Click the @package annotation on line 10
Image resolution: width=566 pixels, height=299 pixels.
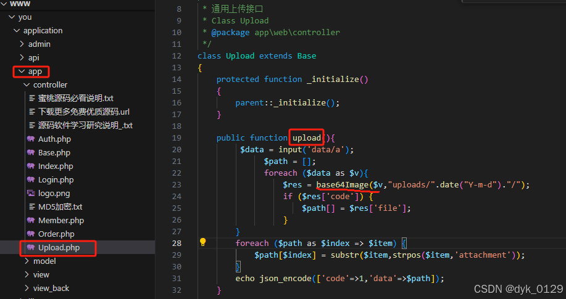point(230,33)
